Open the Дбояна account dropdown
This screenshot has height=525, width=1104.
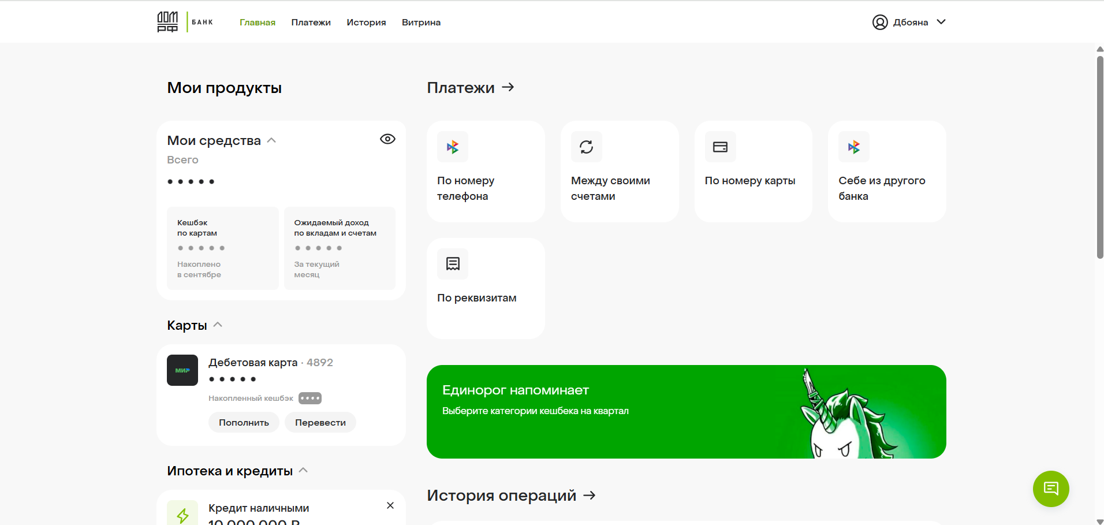coord(942,22)
